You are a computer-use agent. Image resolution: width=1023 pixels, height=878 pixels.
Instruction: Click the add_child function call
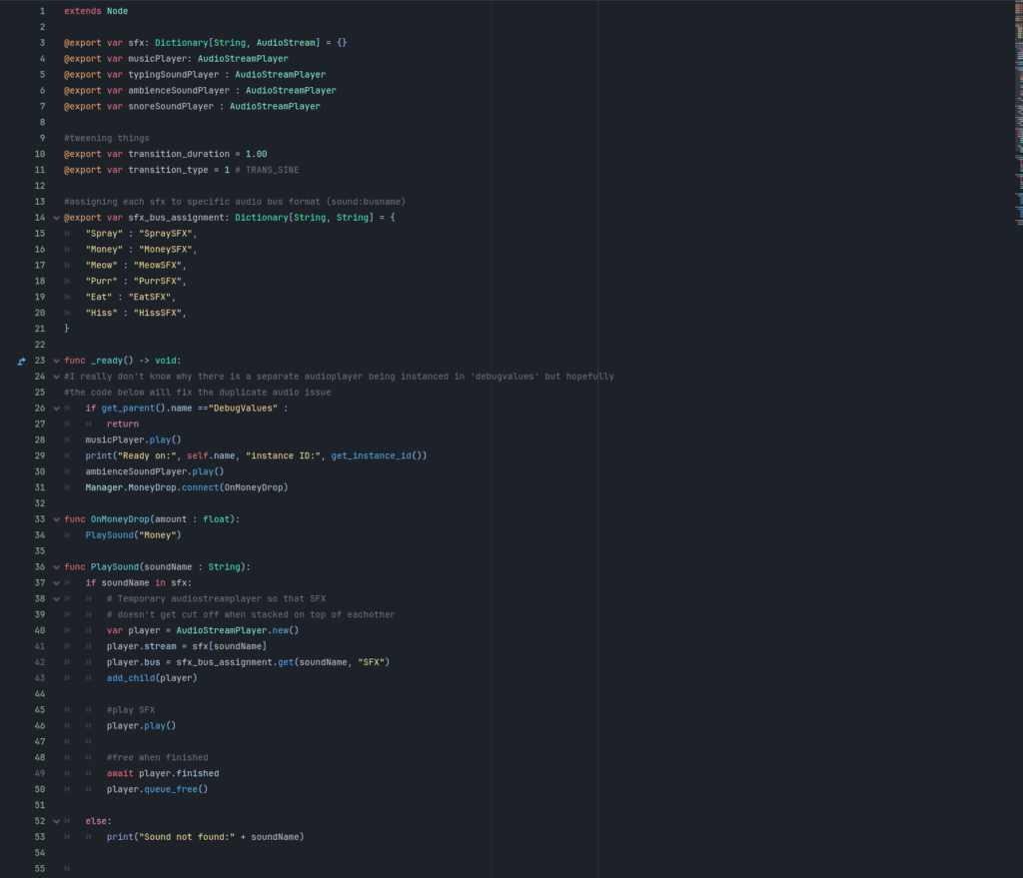click(130, 678)
